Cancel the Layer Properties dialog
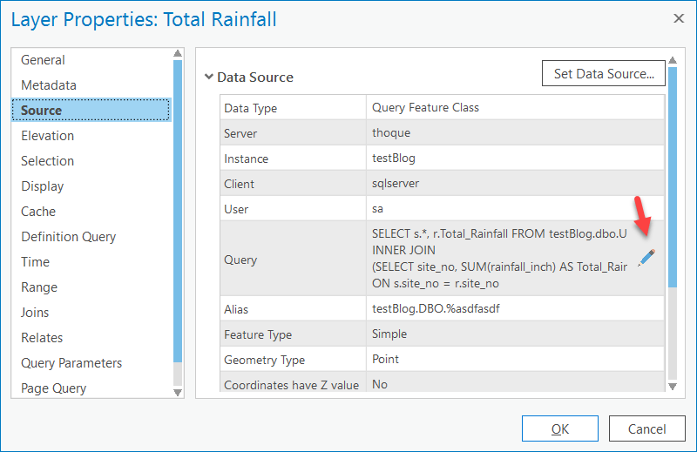697x452 pixels. tap(646, 428)
